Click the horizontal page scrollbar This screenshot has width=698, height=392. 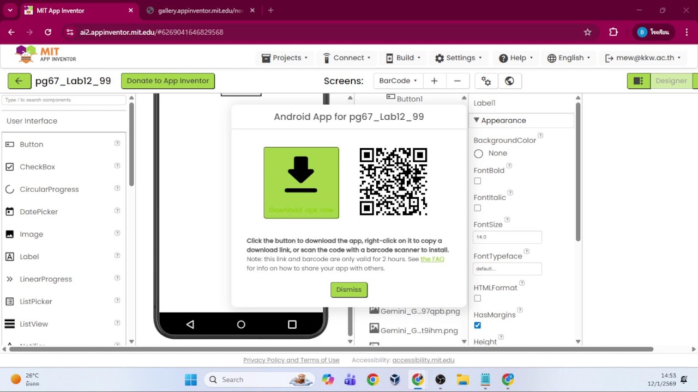coord(331,349)
